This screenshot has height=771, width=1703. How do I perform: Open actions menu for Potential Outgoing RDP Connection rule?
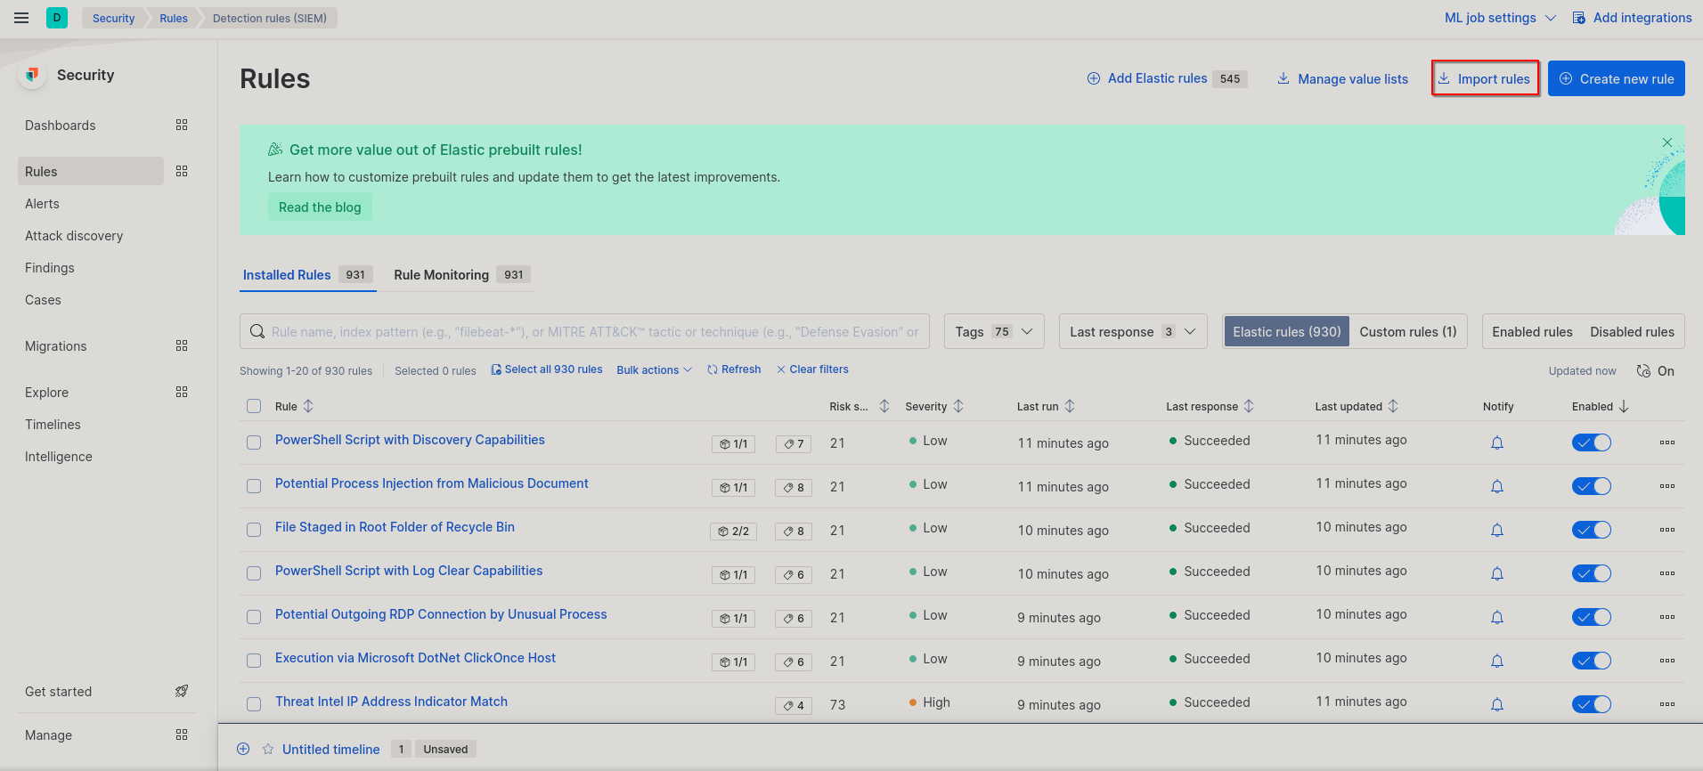[1667, 617]
